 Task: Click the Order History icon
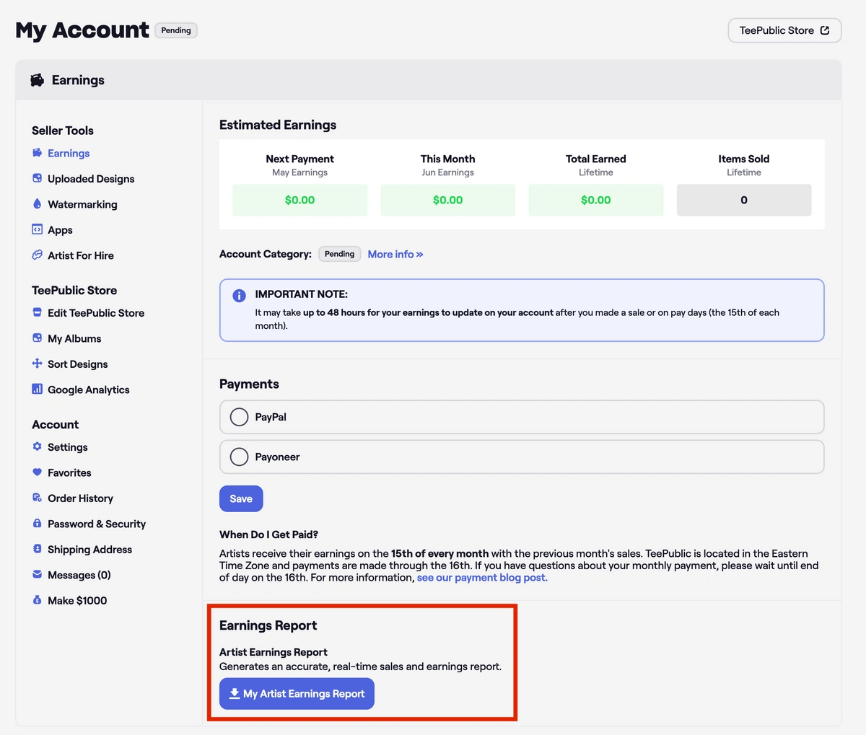38,498
